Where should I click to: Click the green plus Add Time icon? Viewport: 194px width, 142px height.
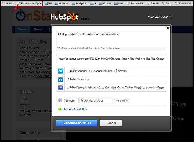(x=60, y=109)
